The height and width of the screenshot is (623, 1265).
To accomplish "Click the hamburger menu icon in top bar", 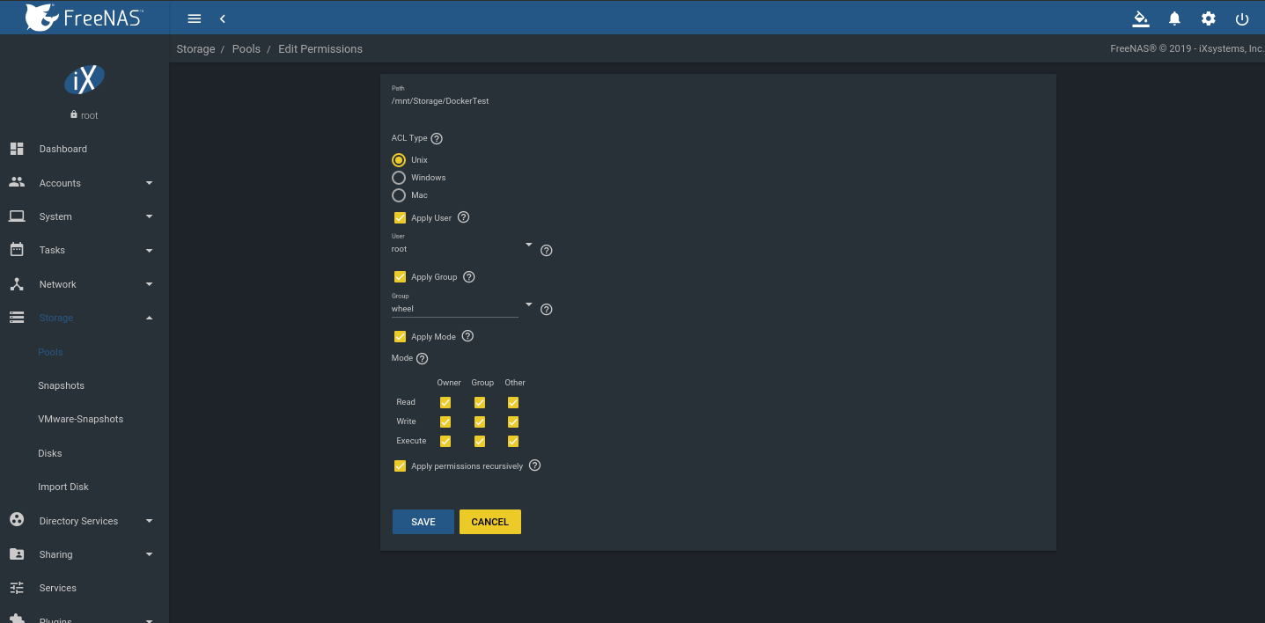I will pyautogui.click(x=195, y=18).
